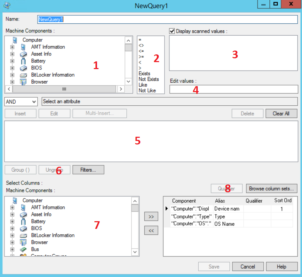Uncheck Display scanned values

pos(172,31)
